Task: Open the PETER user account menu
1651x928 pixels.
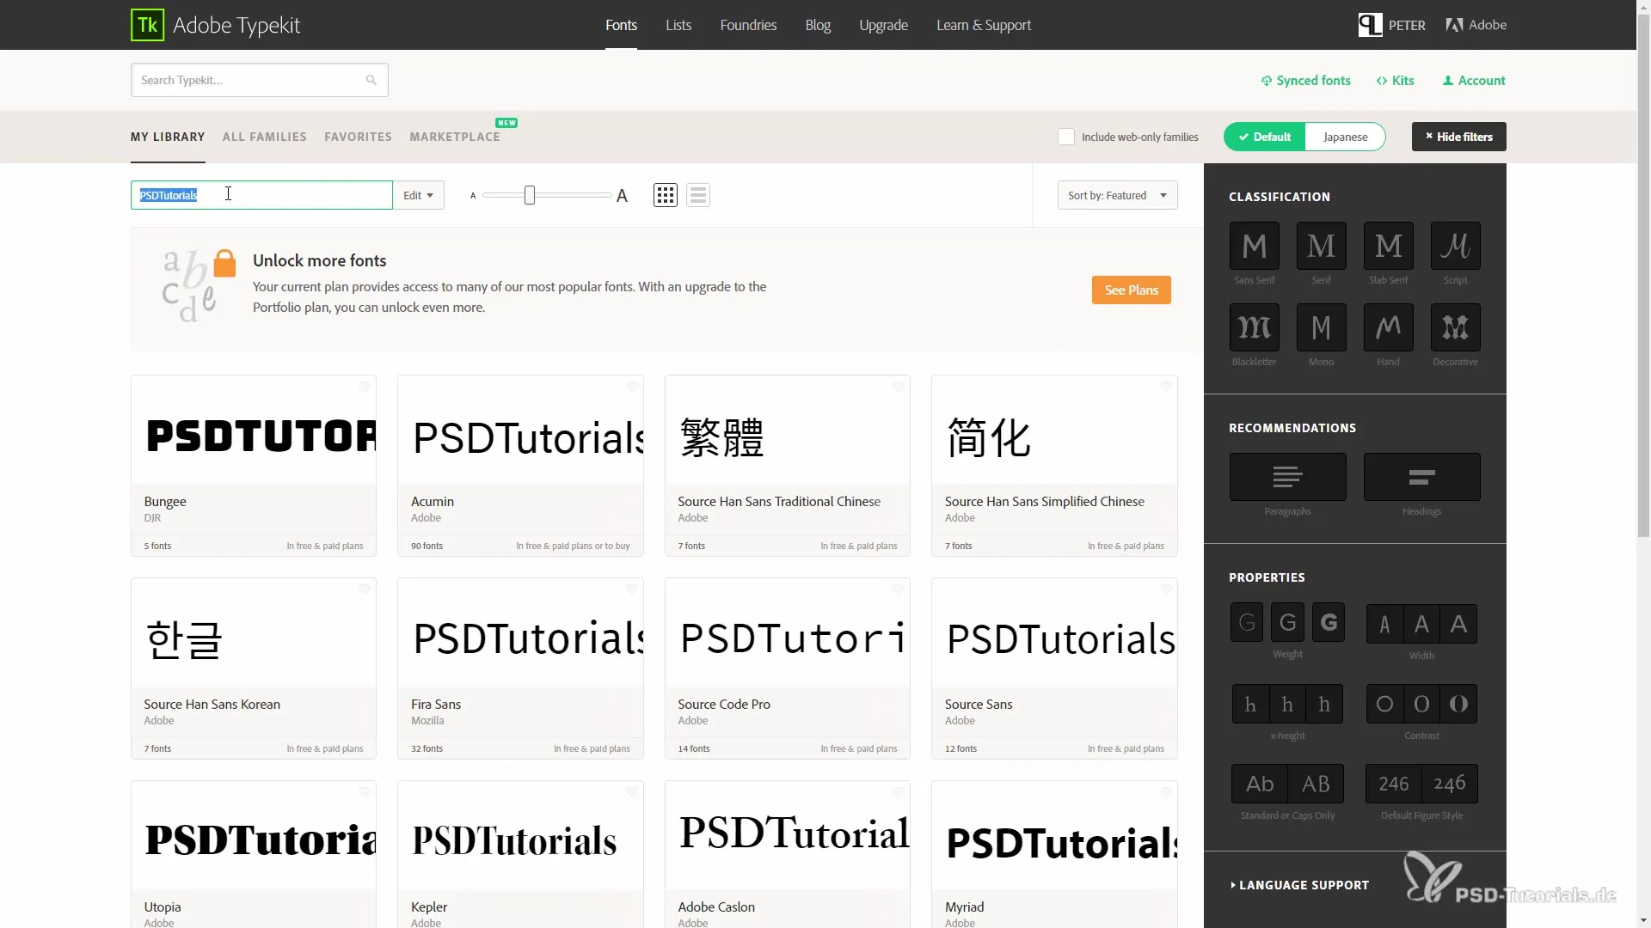Action: pyautogui.click(x=1391, y=25)
